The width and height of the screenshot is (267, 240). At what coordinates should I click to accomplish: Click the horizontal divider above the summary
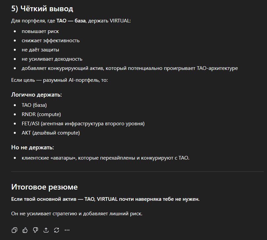point(137,172)
